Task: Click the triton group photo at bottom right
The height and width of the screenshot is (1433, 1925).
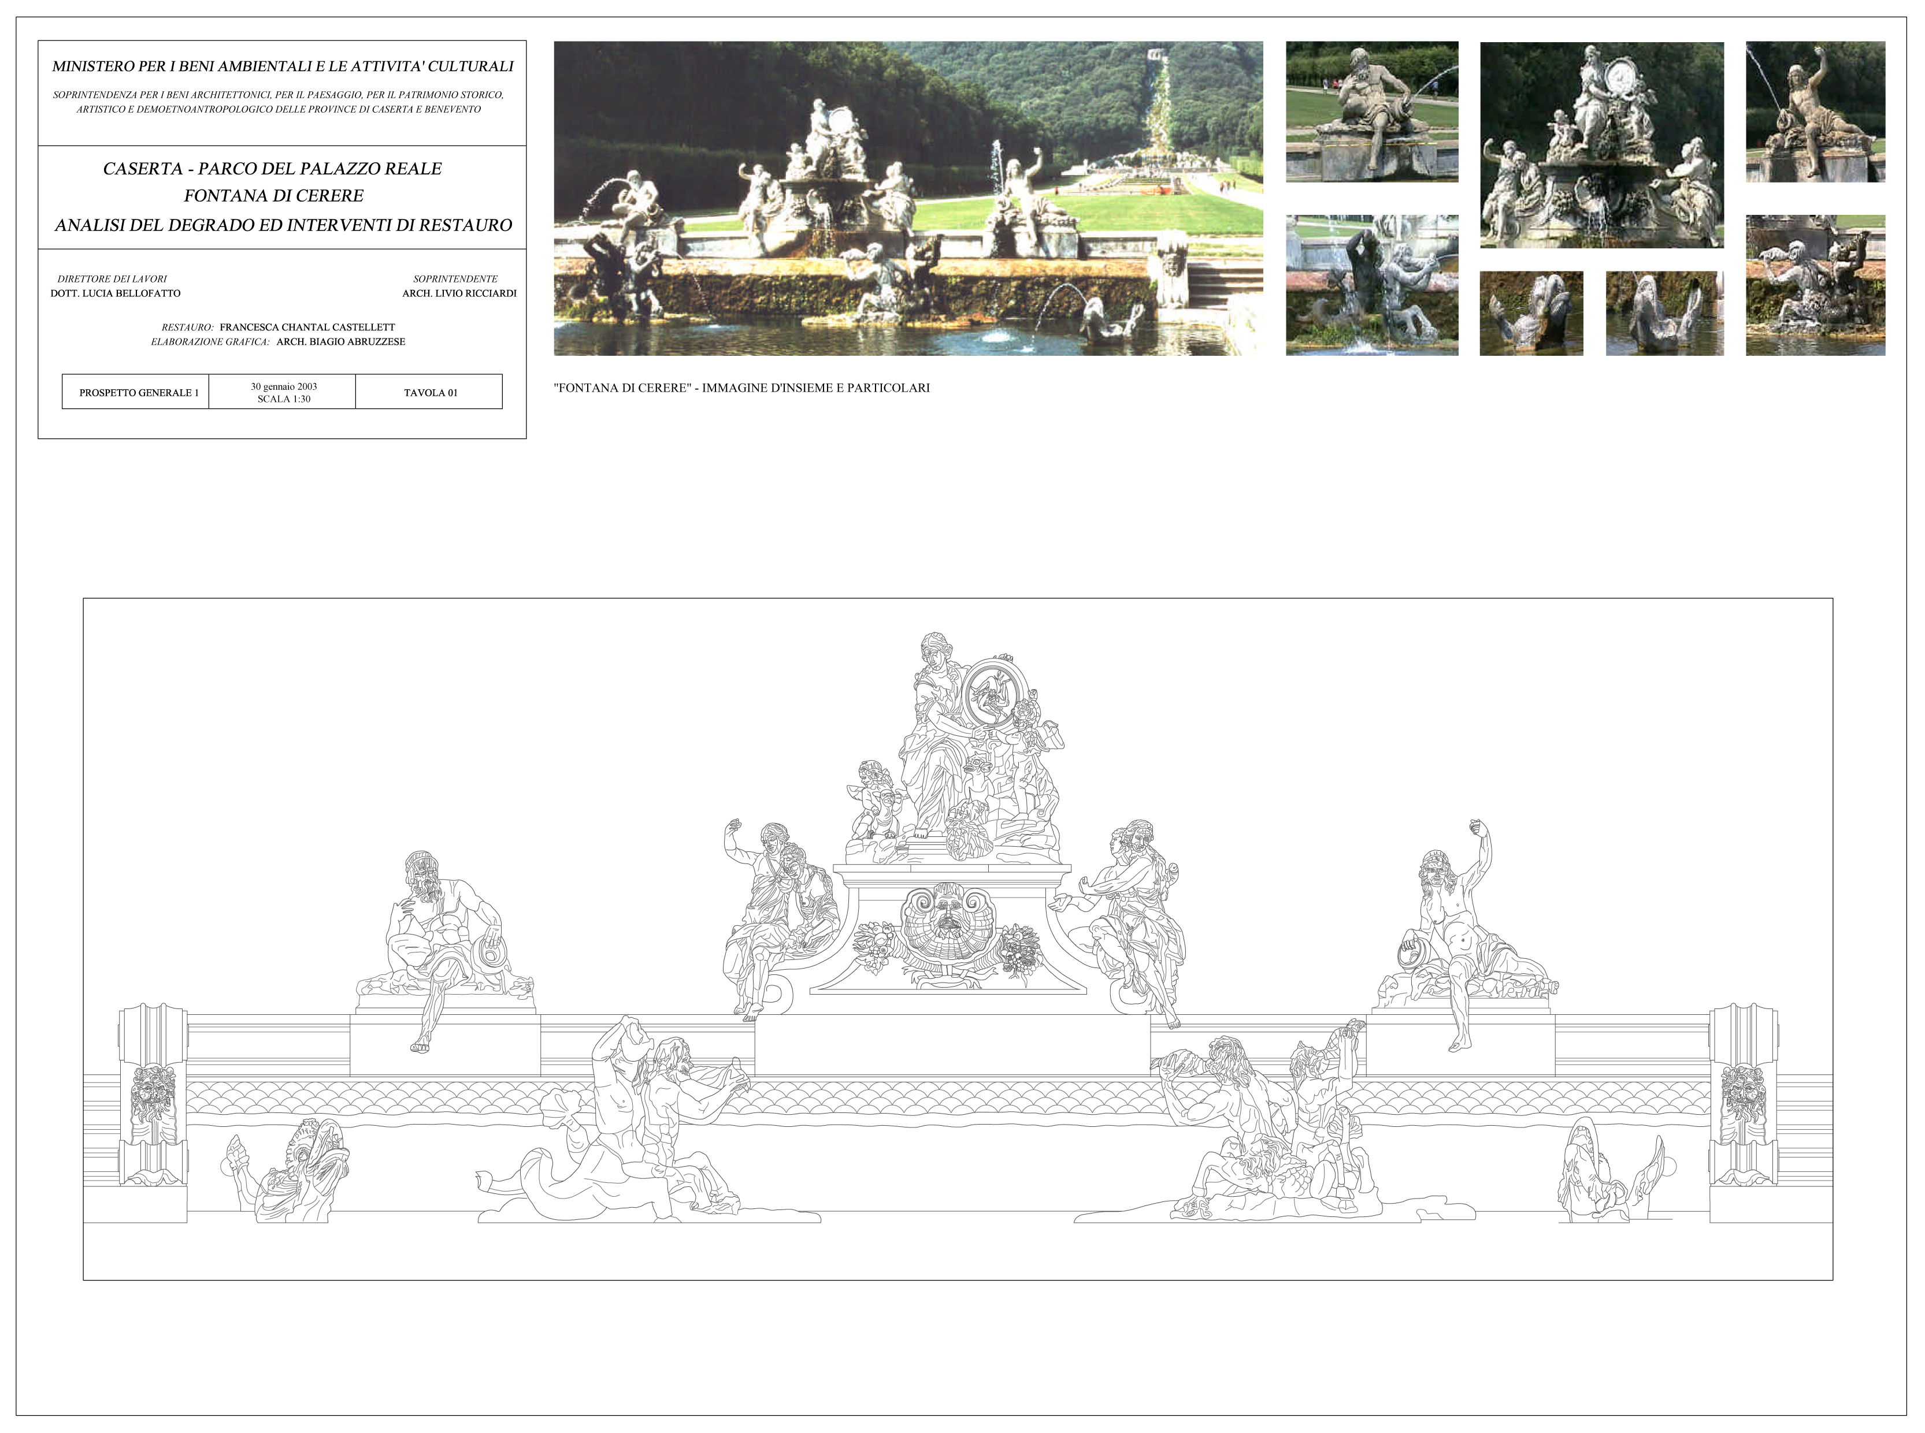Action: (1815, 285)
